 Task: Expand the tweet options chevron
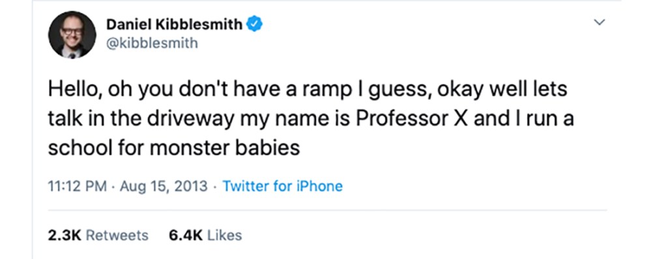pyautogui.click(x=599, y=22)
